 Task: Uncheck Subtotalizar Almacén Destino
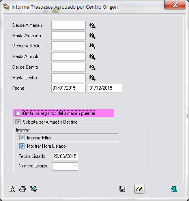[x=18, y=122]
